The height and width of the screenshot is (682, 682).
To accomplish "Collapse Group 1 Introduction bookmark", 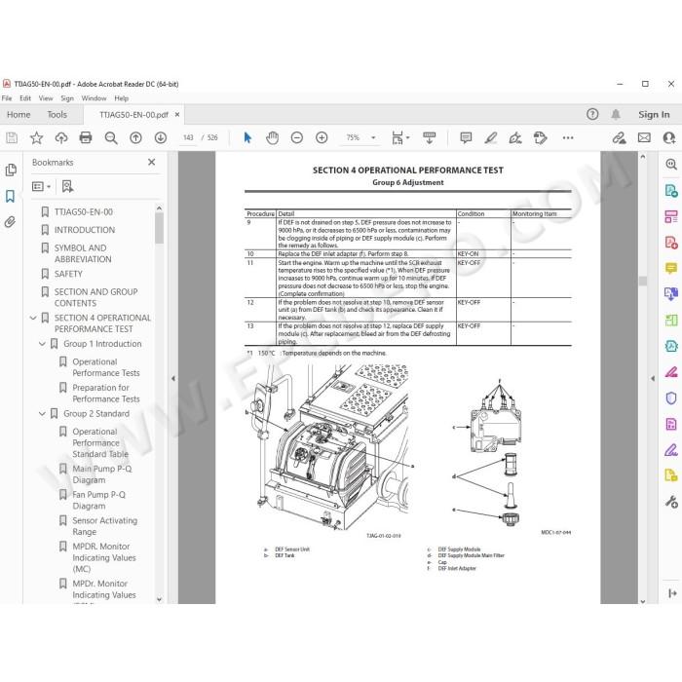I will pos(42,344).
